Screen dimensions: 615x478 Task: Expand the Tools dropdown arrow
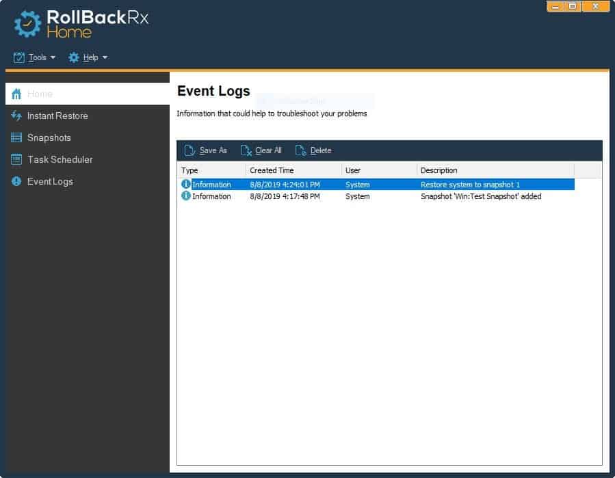(53, 57)
